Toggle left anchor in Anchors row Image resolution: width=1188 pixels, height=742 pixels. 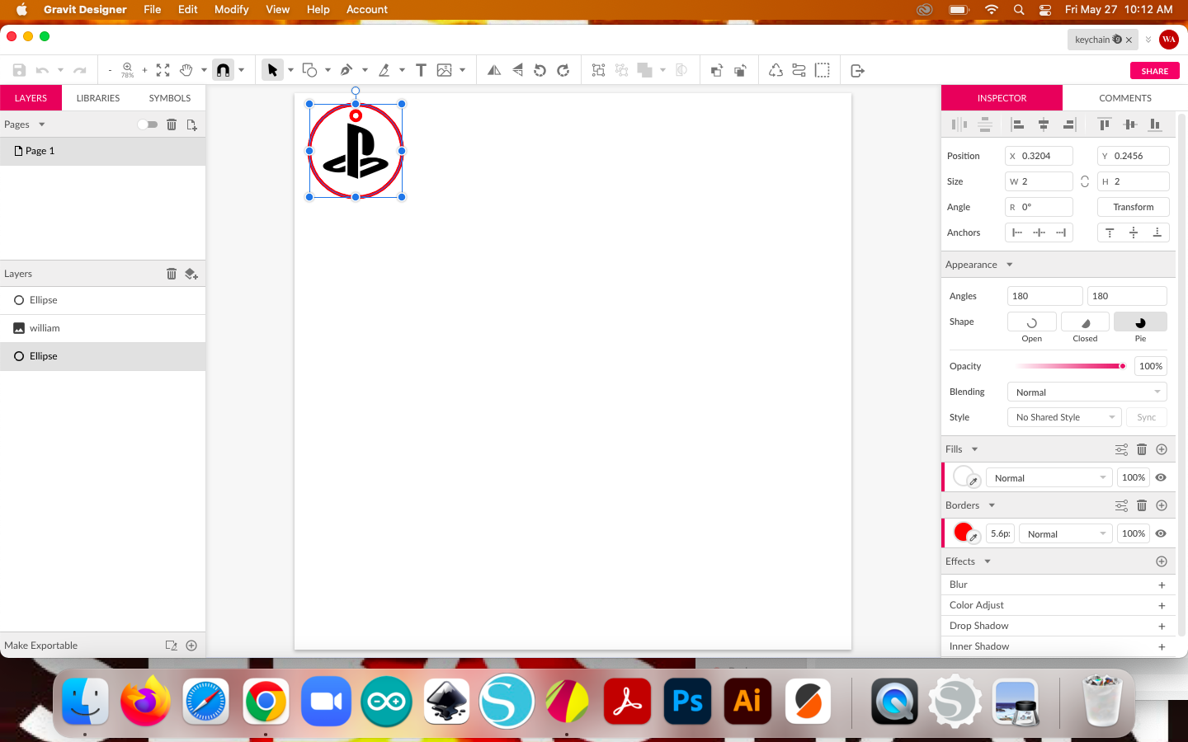tap(1017, 232)
